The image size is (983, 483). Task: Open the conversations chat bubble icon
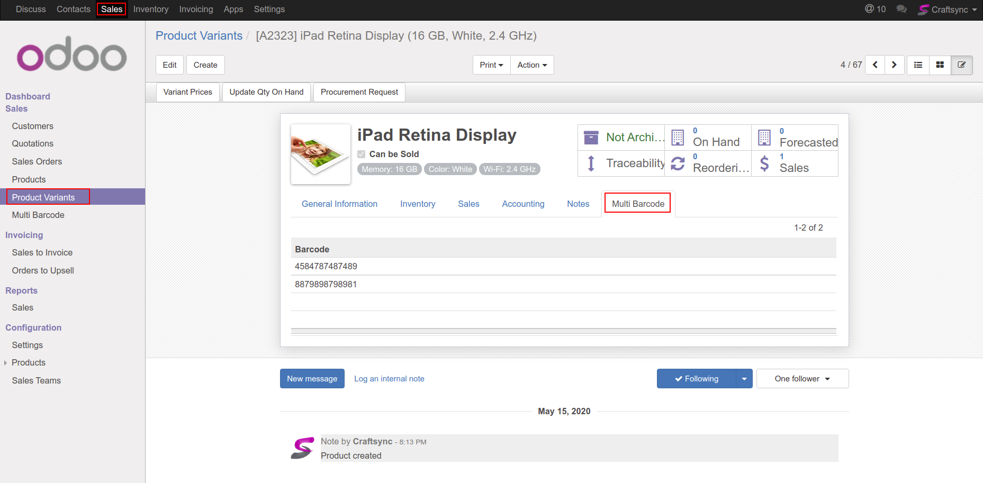(901, 9)
